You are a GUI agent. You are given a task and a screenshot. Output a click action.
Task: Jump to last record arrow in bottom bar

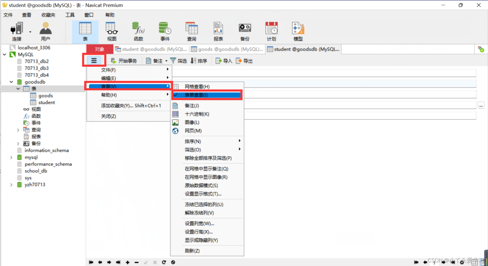[x=118, y=262]
